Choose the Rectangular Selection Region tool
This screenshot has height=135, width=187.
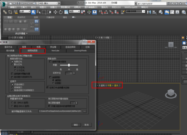(44, 12)
